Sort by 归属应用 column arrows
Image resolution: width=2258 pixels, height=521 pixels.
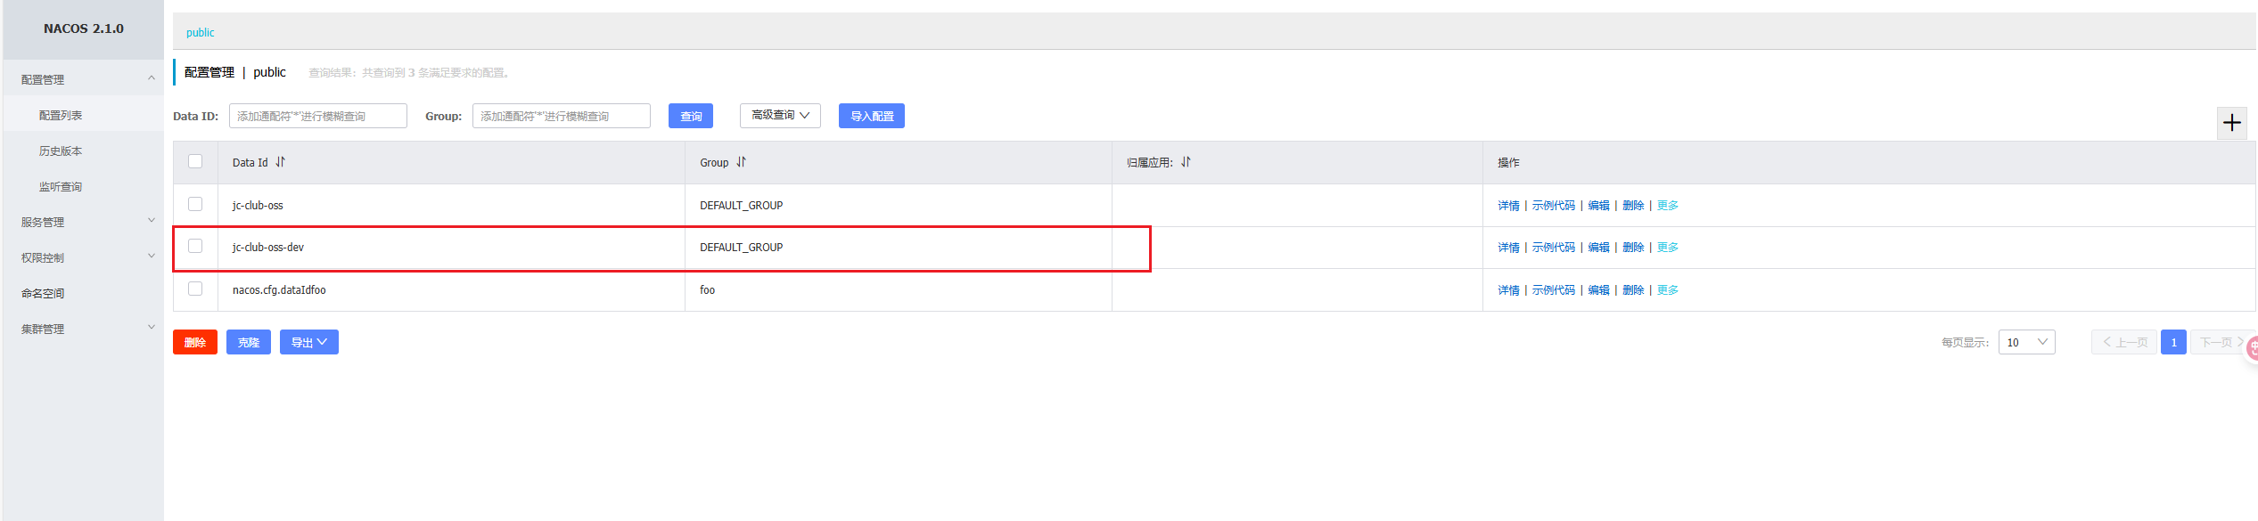(x=1186, y=162)
